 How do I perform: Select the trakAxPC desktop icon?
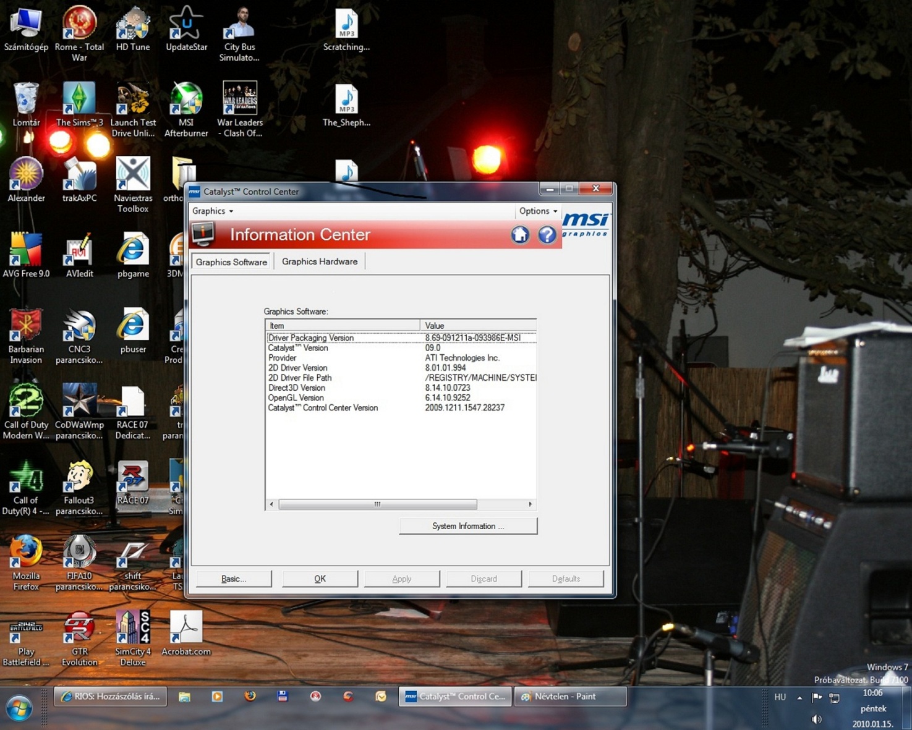[79, 180]
